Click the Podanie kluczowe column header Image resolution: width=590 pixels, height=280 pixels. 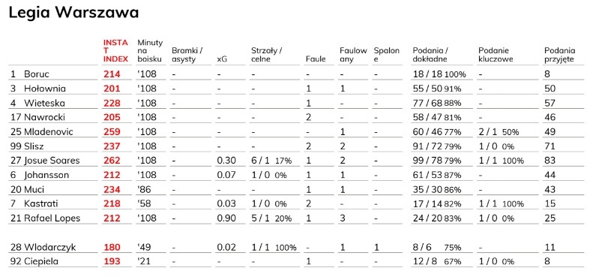[496, 55]
